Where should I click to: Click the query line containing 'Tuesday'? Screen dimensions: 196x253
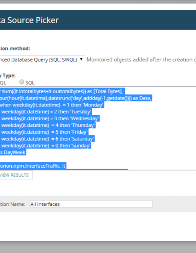pyautogui.click(x=46, y=112)
